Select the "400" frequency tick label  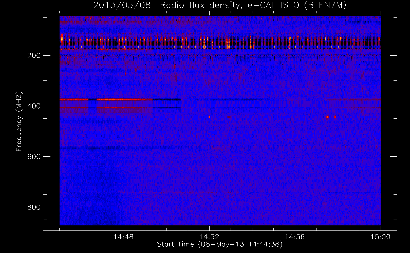coord(34,106)
